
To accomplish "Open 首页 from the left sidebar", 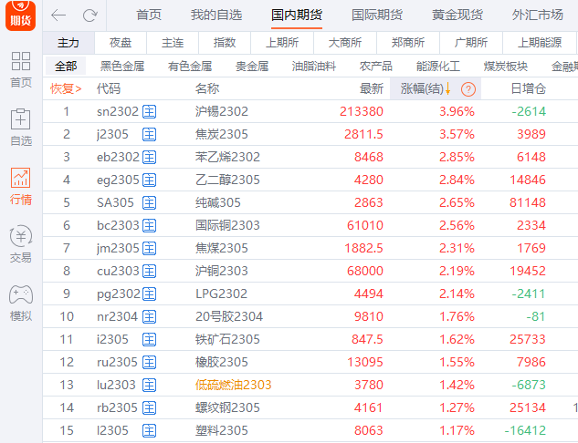I will coord(20,69).
